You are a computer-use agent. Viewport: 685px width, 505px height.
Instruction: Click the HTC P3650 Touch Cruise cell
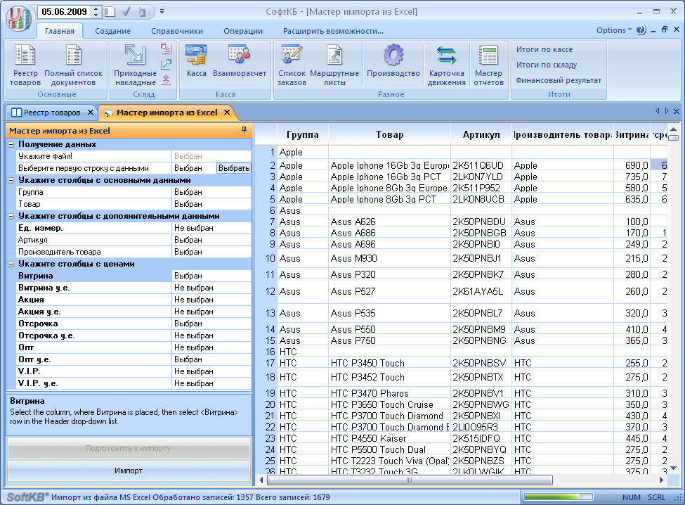pos(389,404)
